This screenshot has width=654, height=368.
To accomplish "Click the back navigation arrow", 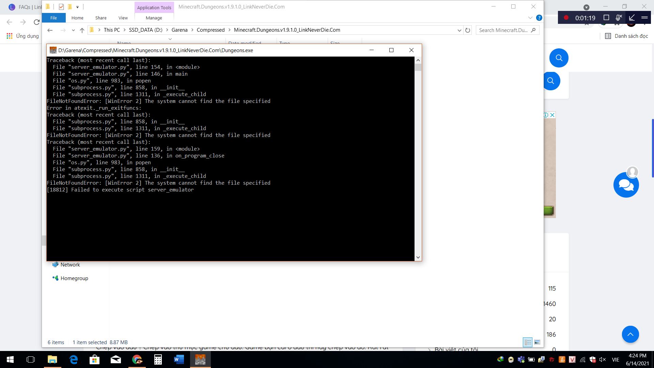I will point(50,30).
